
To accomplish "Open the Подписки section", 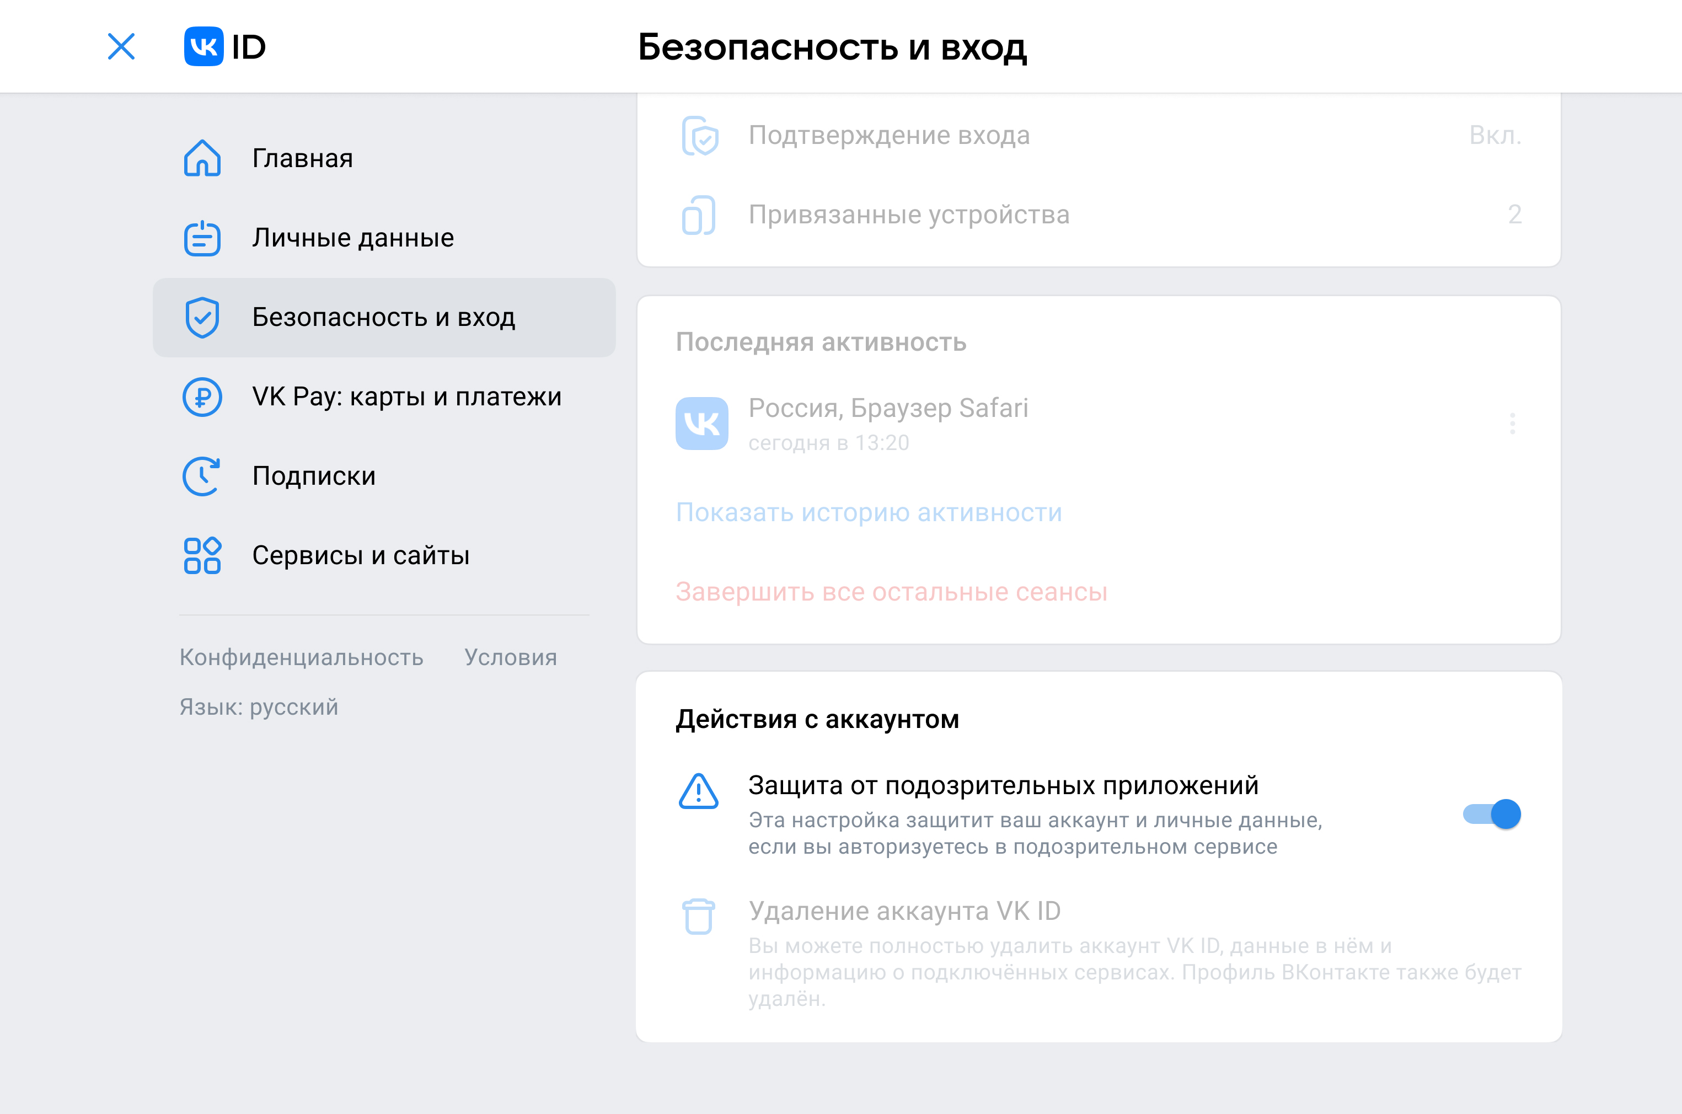I will point(384,476).
